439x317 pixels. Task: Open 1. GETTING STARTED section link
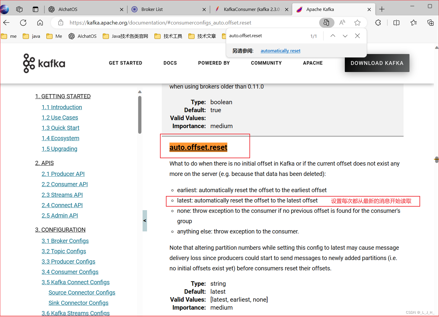[63, 96]
